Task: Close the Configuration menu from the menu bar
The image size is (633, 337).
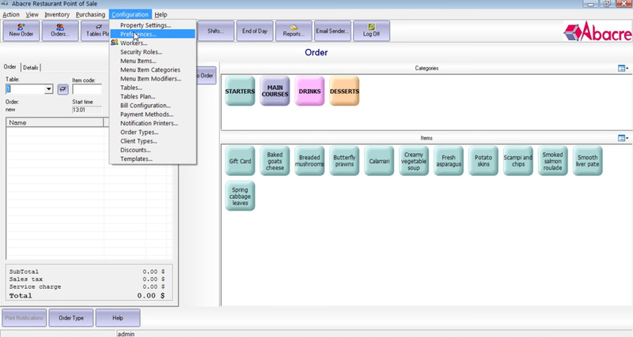Action: [x=130, y=14]
